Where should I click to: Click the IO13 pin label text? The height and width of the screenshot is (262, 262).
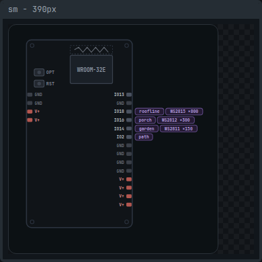click(x=119, y=95)
